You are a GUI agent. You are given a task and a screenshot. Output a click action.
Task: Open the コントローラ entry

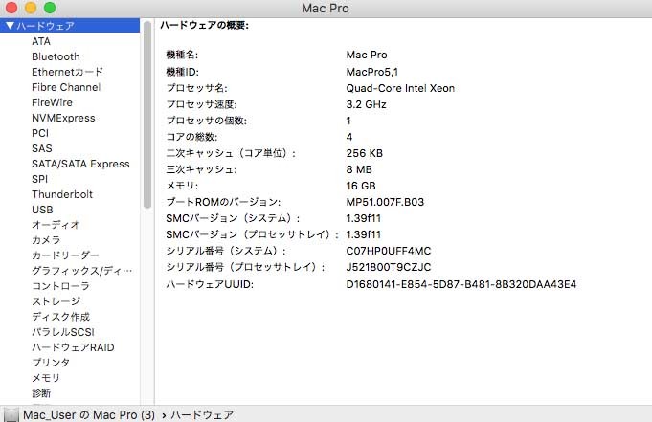coord(60,286)
